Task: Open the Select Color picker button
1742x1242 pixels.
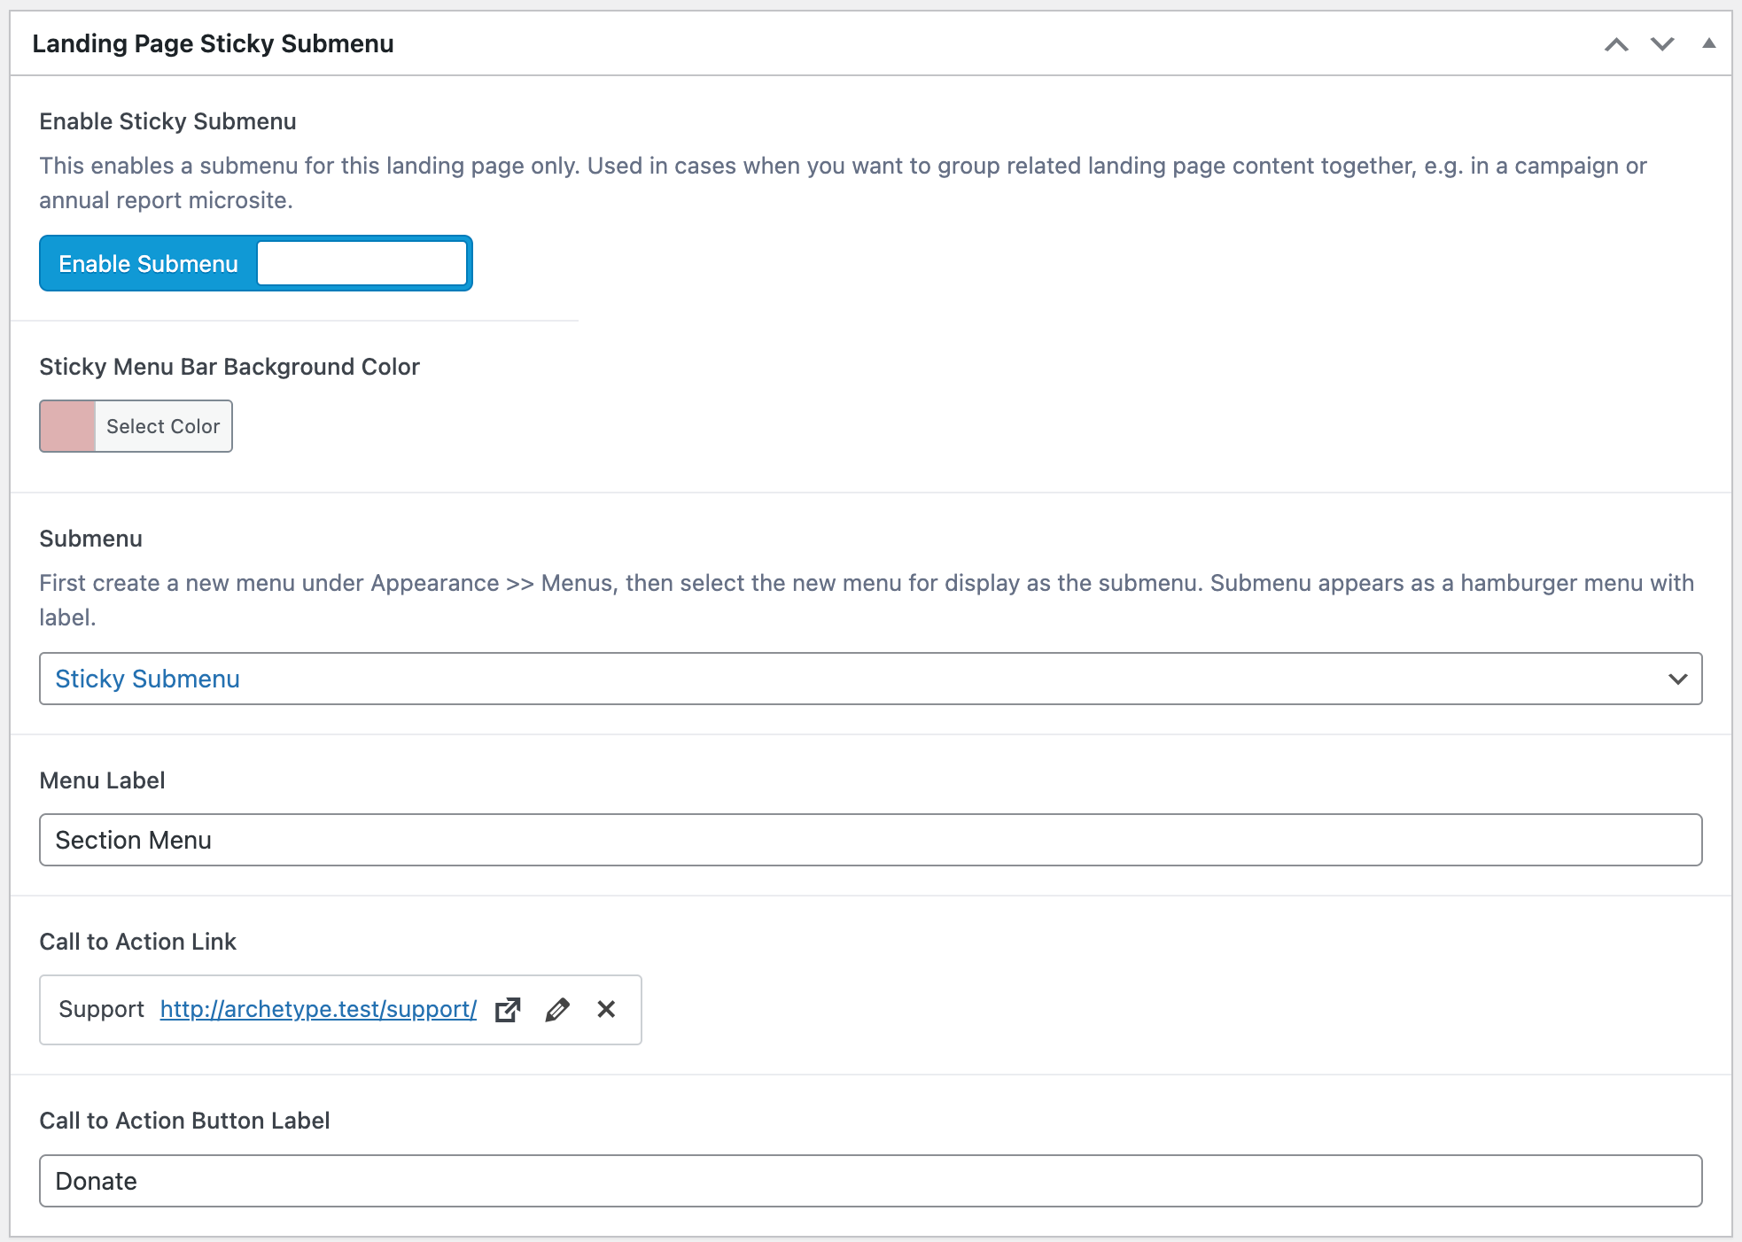Action: coord(163,426)
